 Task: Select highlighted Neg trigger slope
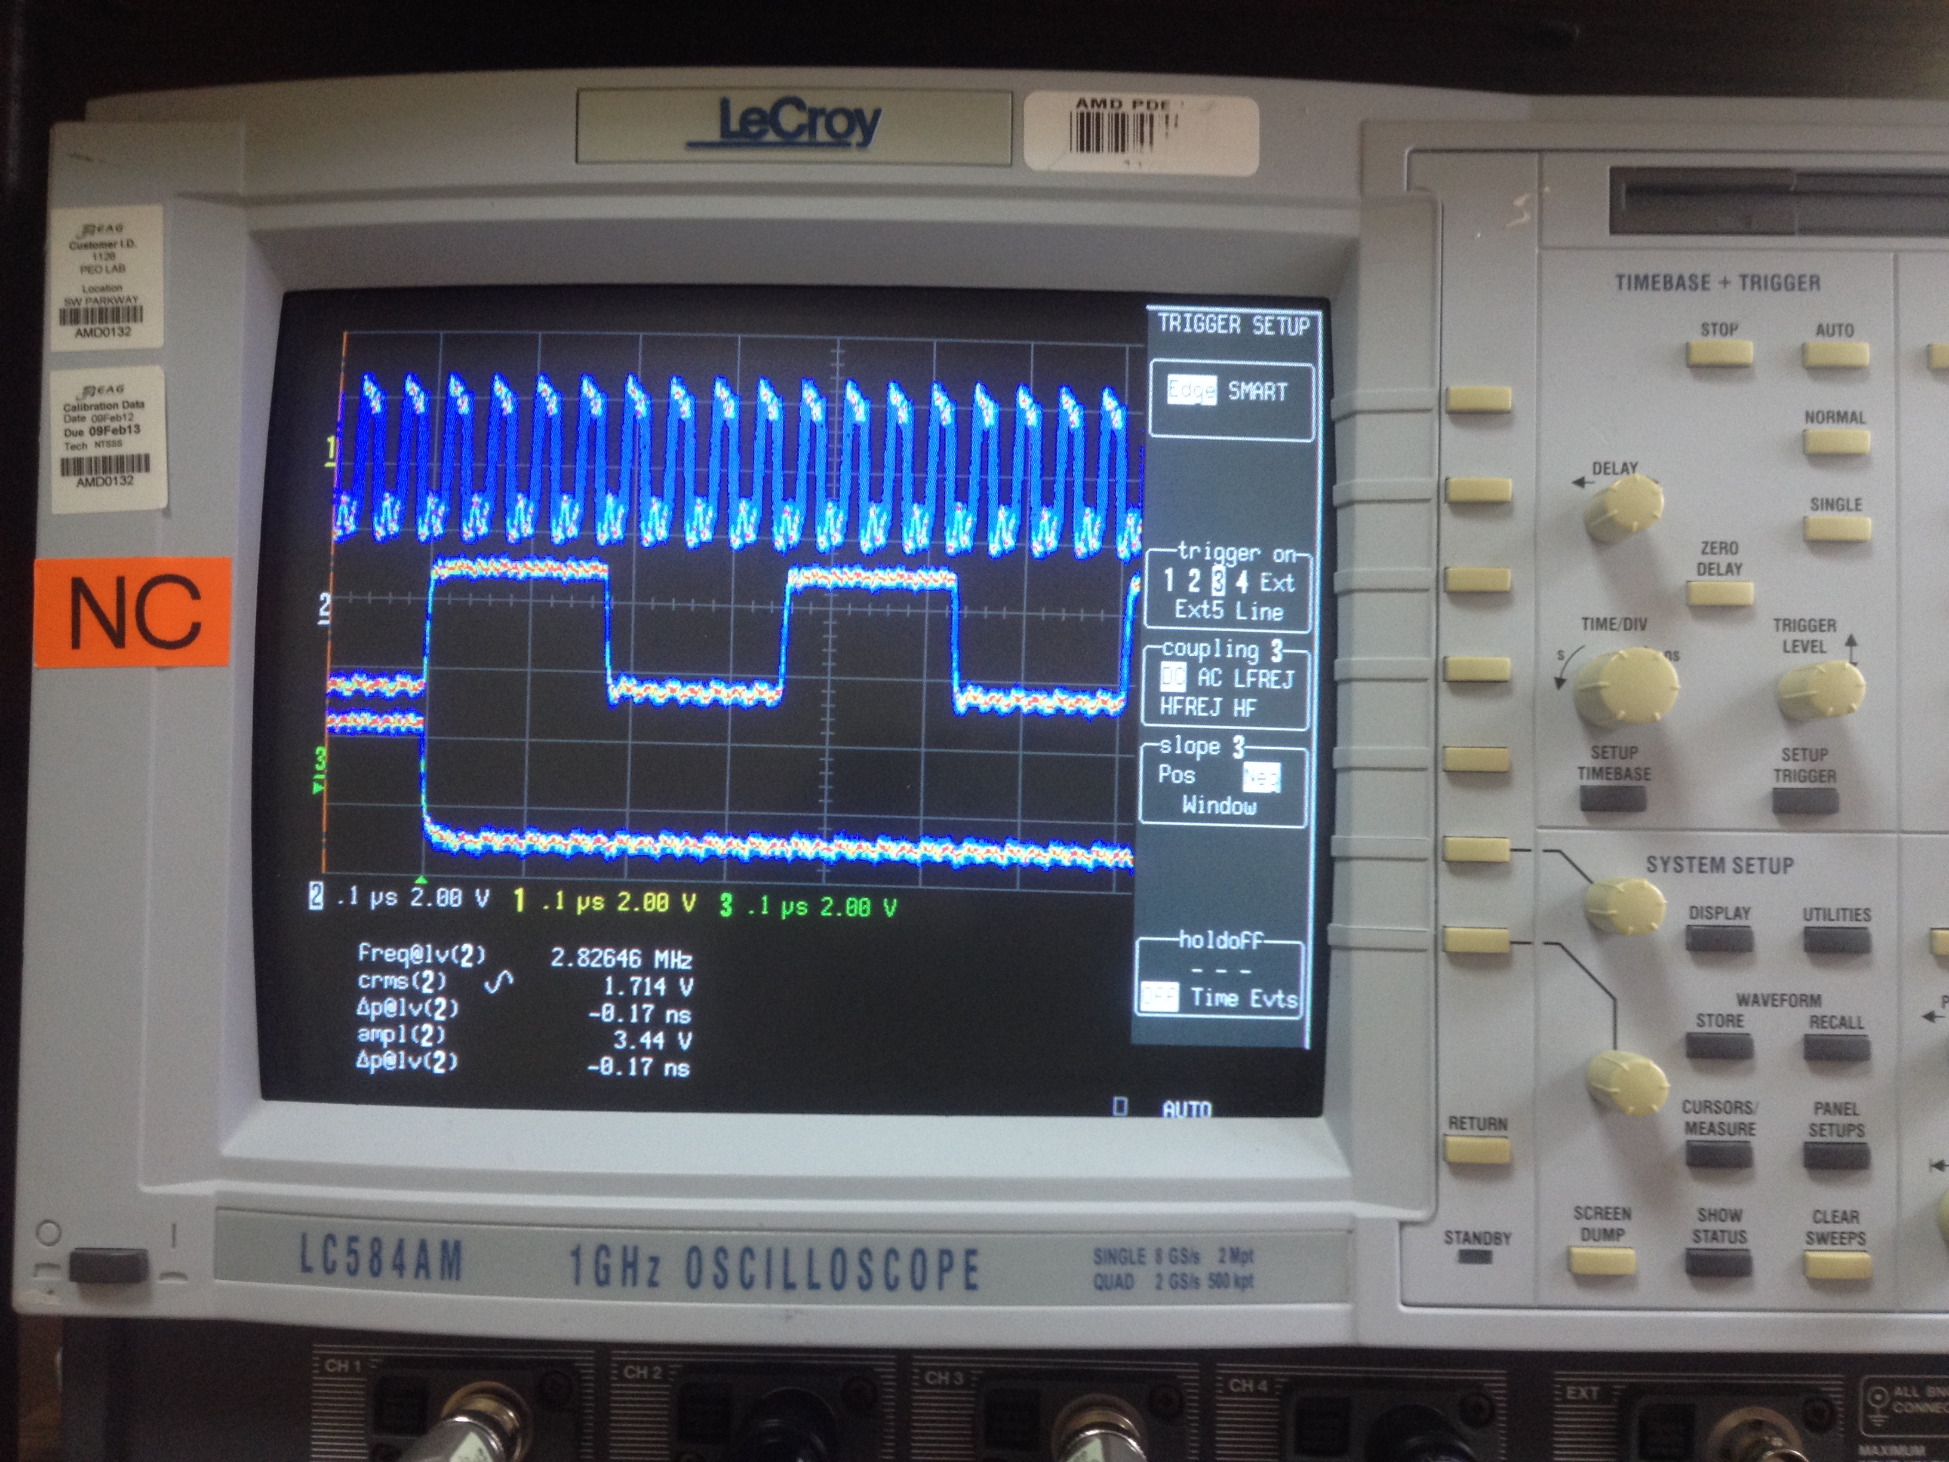1262,777
